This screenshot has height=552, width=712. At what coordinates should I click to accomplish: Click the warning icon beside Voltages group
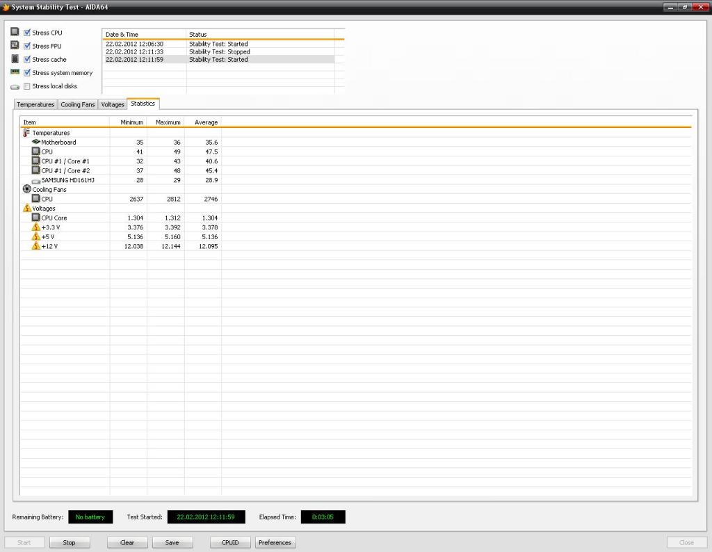click(27, 208)
